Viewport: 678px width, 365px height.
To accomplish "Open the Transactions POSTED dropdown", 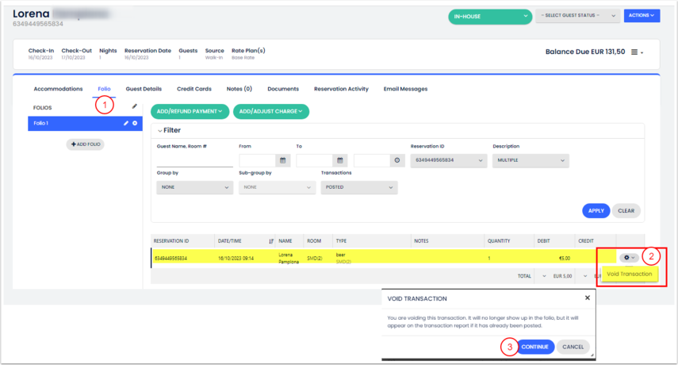I will pyautogui.click(x=358, y=187).
